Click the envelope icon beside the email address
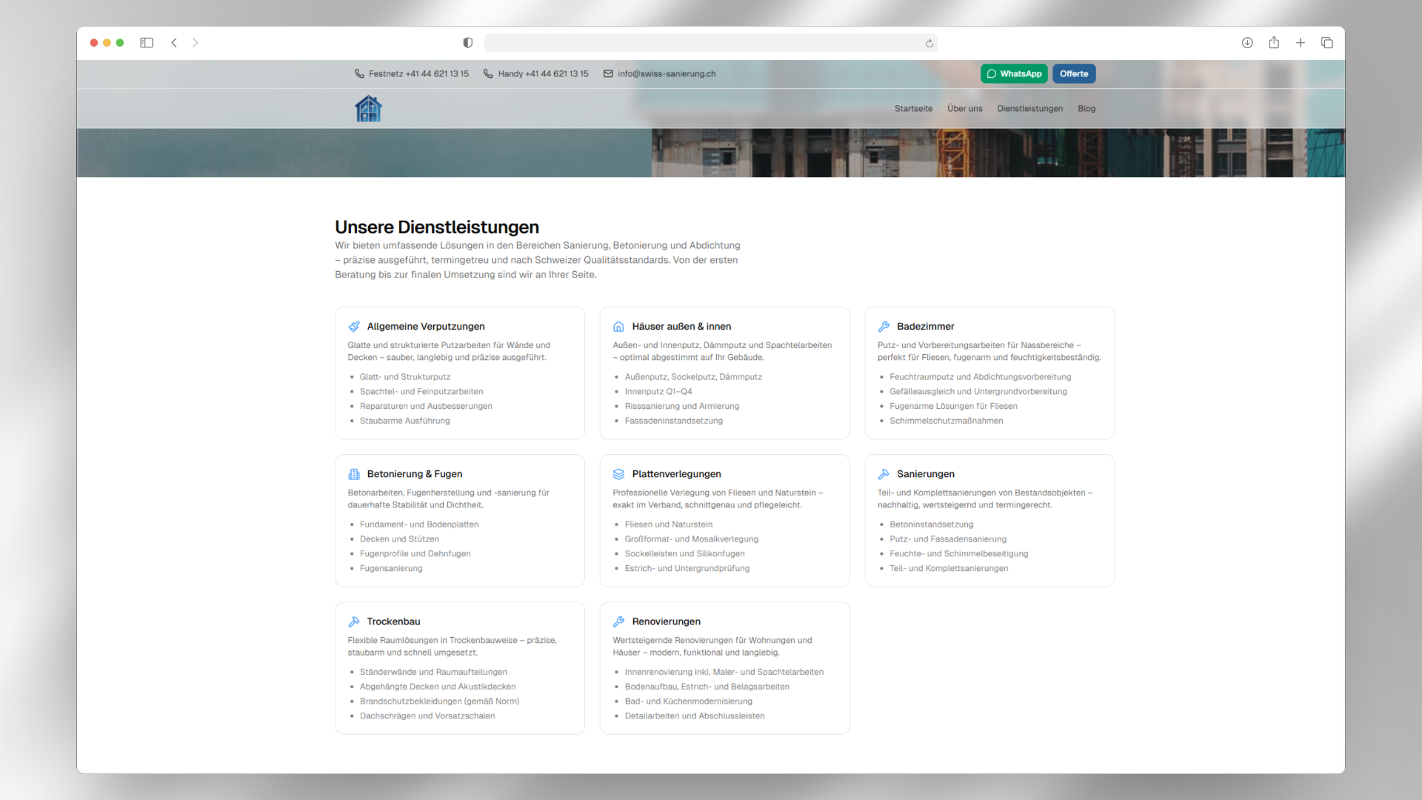 pyautogui.click(x=607, y=73)
